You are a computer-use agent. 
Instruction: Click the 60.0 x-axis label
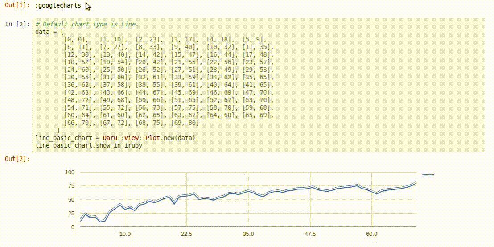click(372, 234)
